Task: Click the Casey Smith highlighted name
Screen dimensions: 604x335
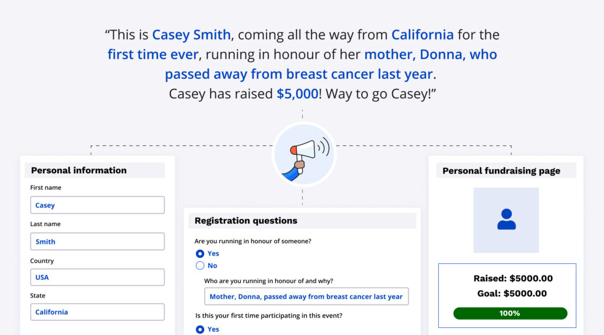Action: pos(191,35)
